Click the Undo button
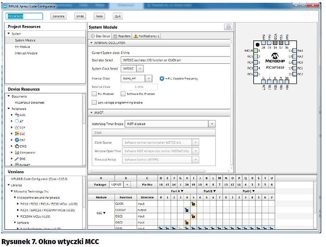Screen dimensions: 326x247 coord(80,16)
